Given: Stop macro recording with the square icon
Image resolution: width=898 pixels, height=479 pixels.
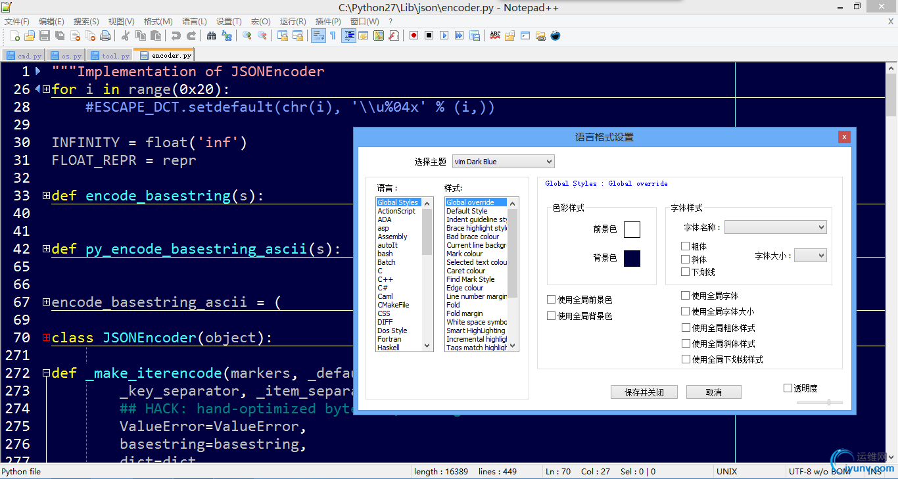Looking at the screenshot, I should click(429, 35).
